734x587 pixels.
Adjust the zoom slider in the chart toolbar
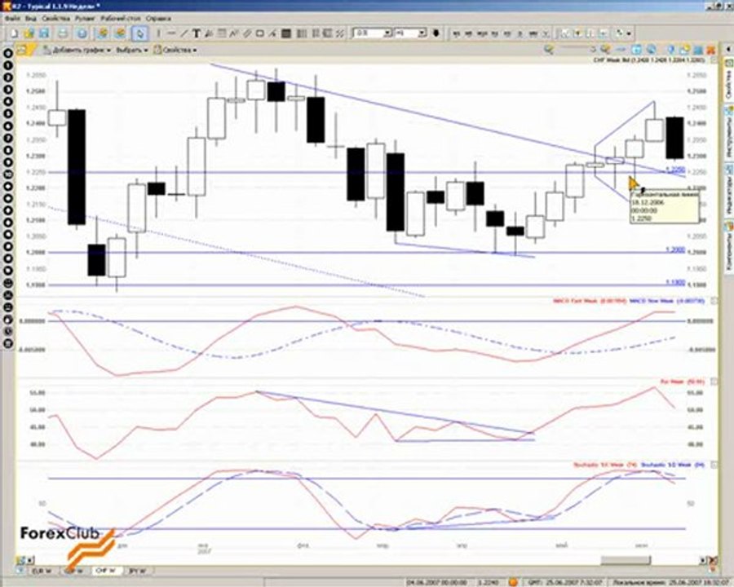(x=577, y=49)
